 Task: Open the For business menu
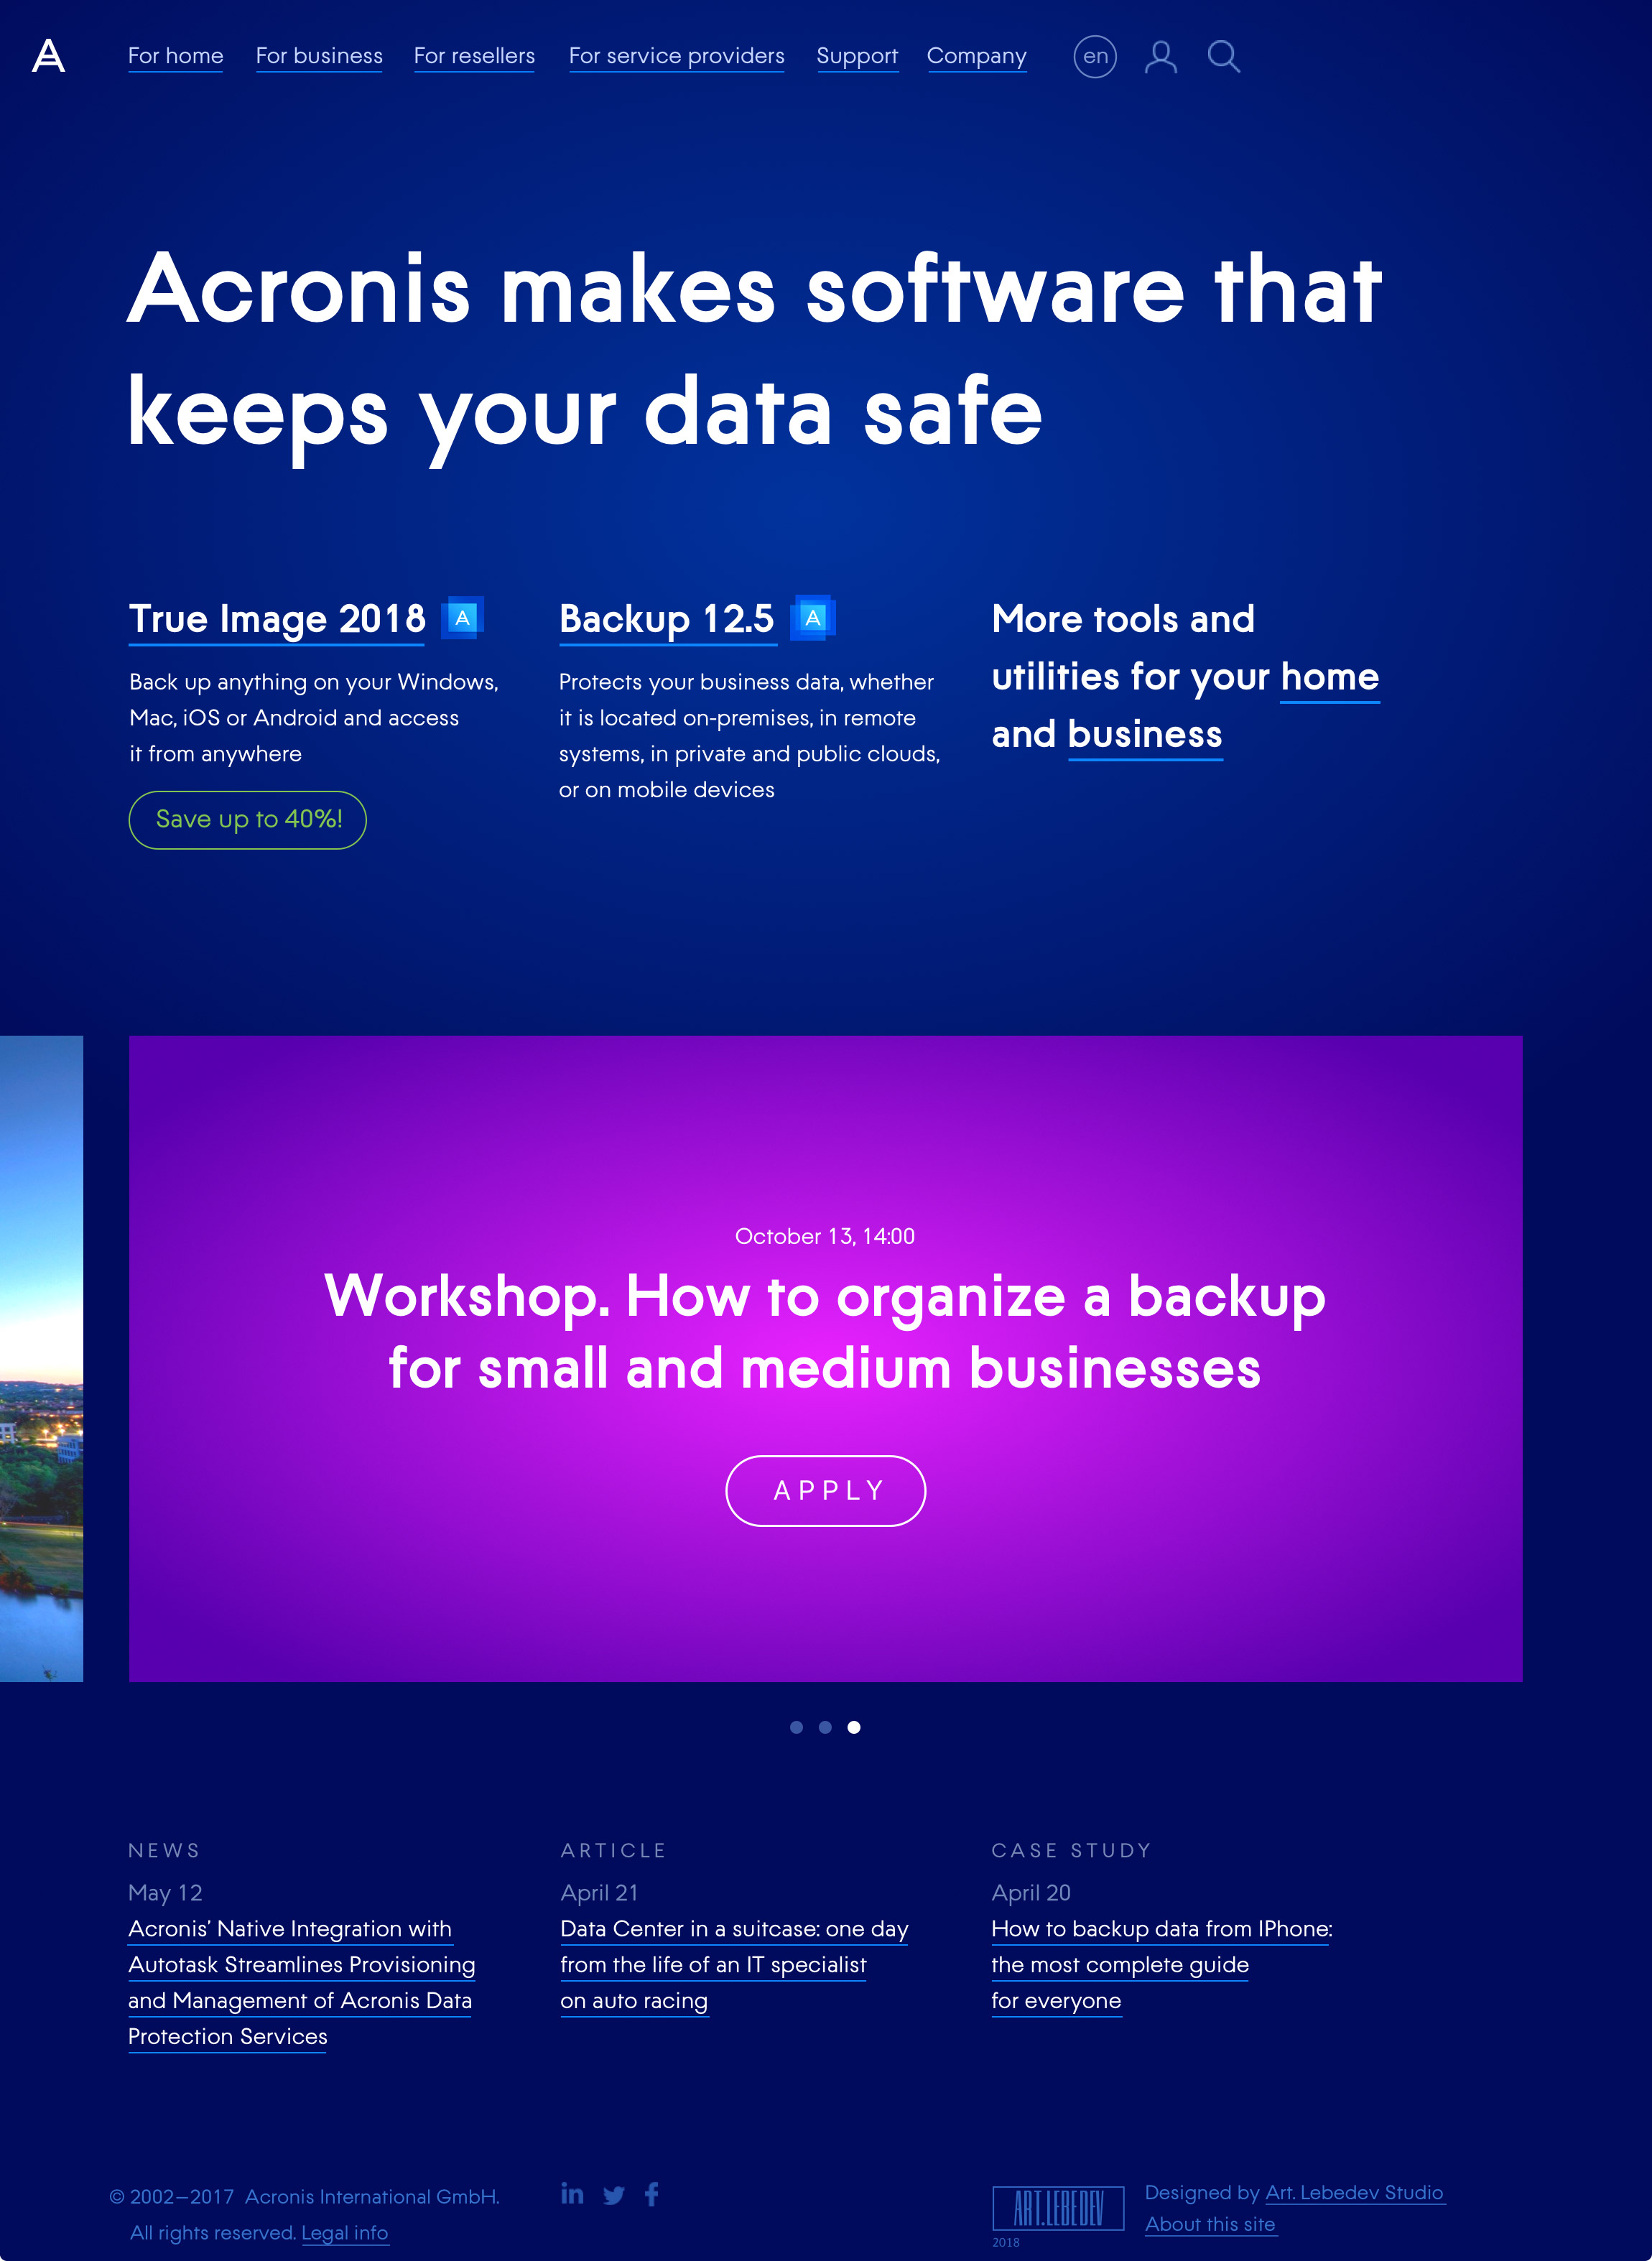pos(319,56)
